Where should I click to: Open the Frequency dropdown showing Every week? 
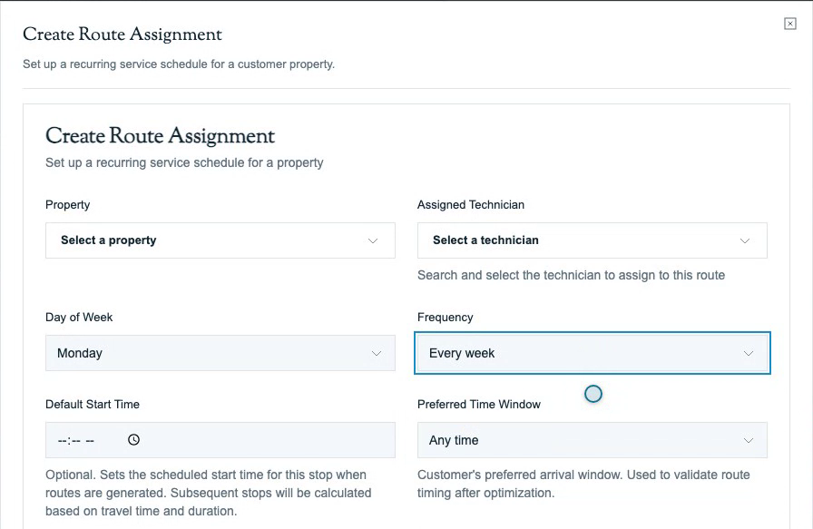[593, 353]
